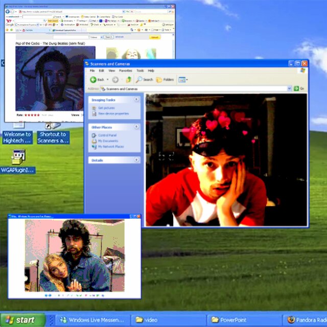Click Forward arrow in Scanners and Cameras
327x327 pixels.
point(115,80)
